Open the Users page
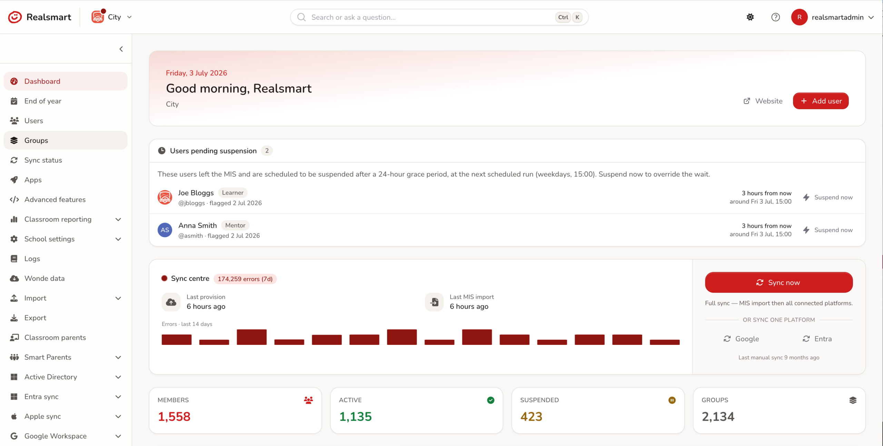The height and width of the screenshot is (446, 883). point(66,120)
